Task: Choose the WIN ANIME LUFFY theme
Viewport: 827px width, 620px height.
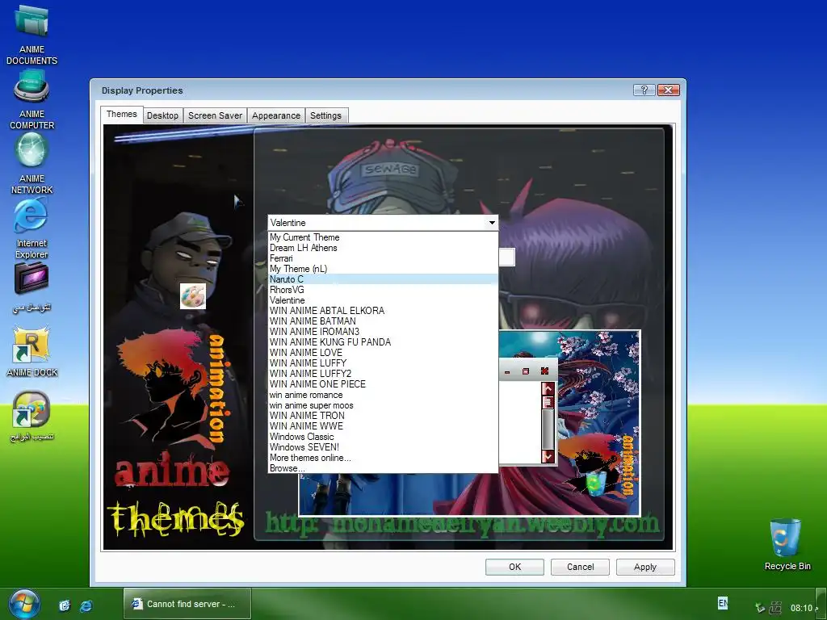Action: point(383,363)
